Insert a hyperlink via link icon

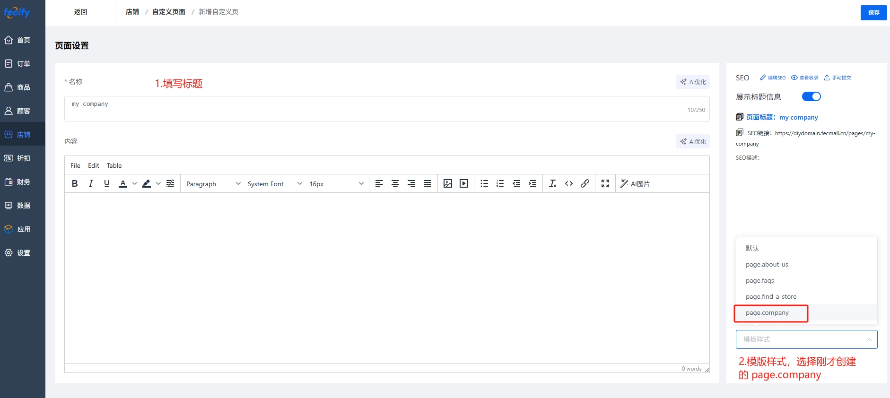click(585, 183)
